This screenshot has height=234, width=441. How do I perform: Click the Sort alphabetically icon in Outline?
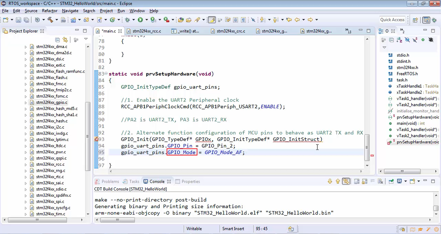[x=399, y=40]
